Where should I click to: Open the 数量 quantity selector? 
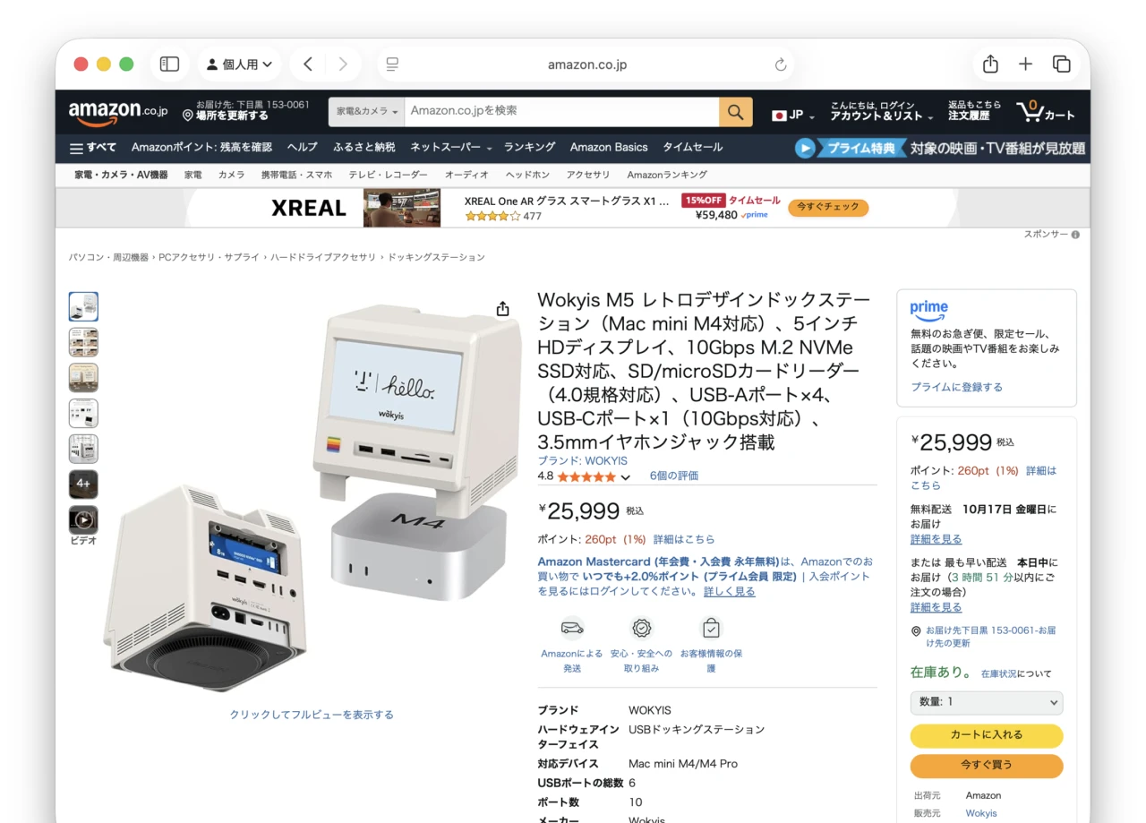pos(987,702)
